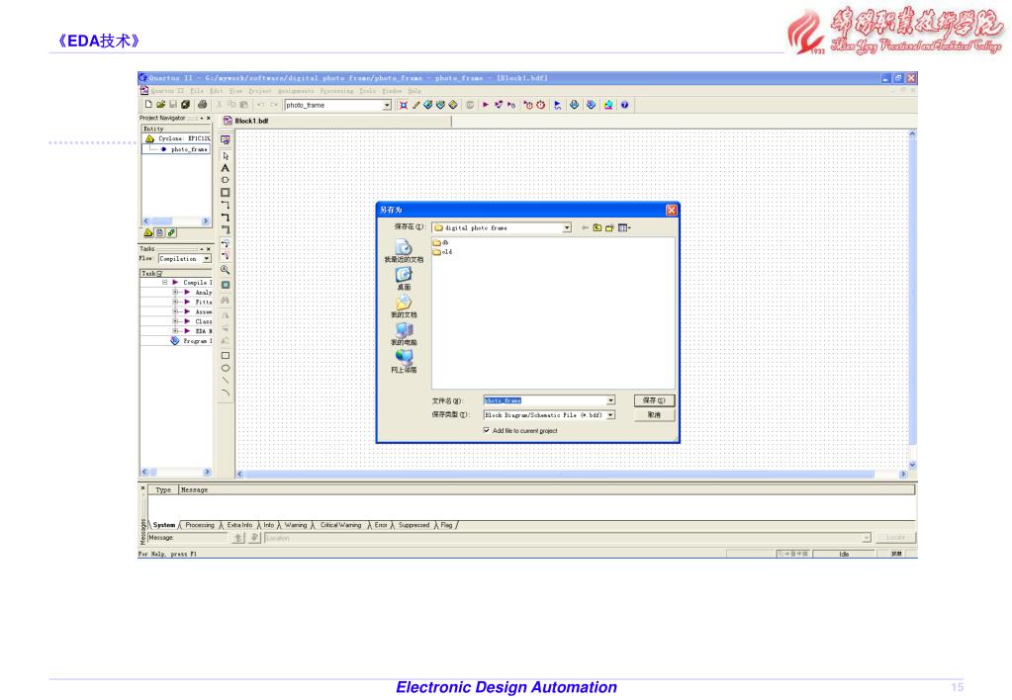Toggle Add file to current project checkbox

486,430
